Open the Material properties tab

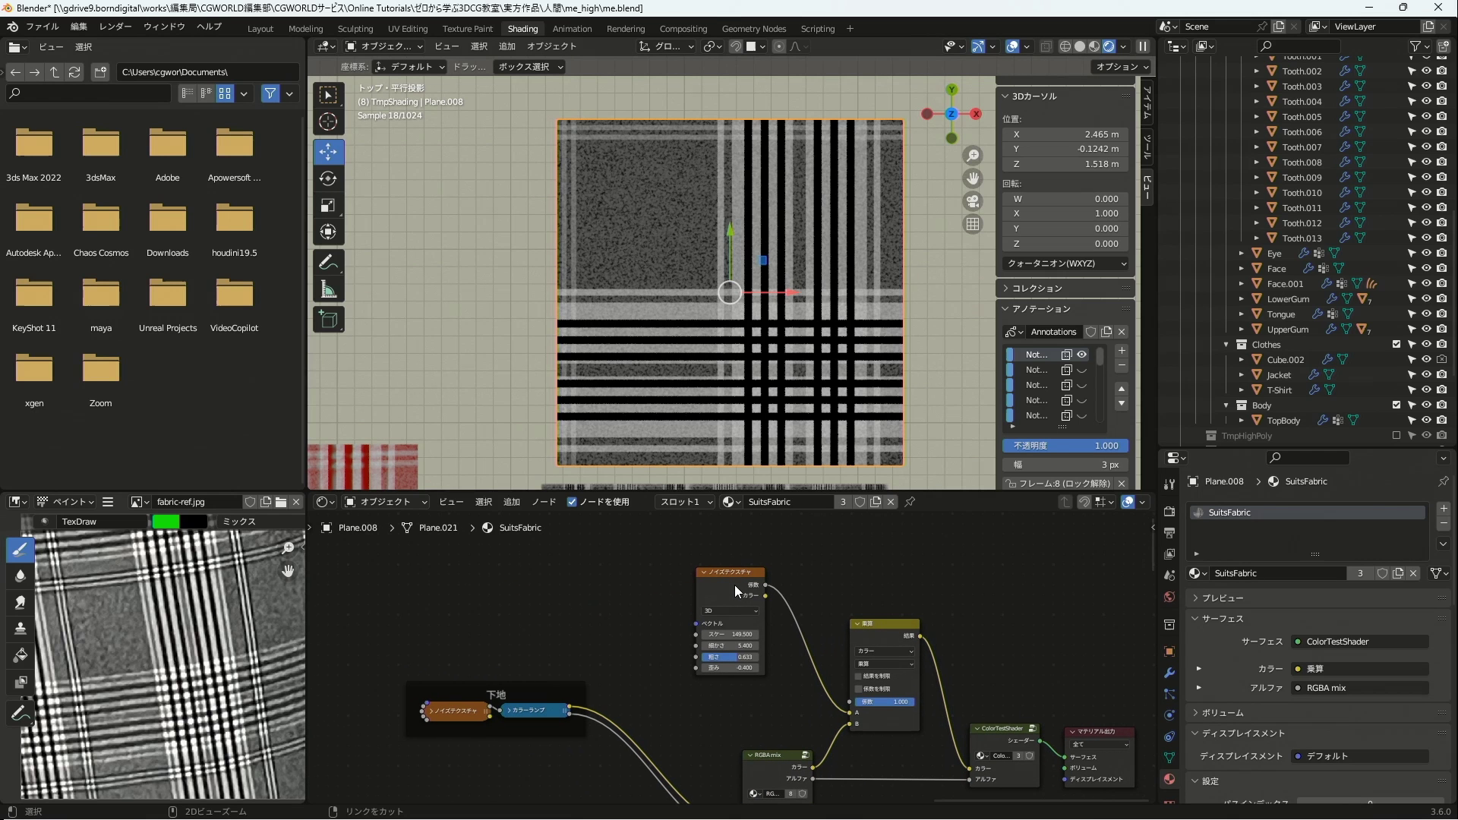tap(1169, 779)
